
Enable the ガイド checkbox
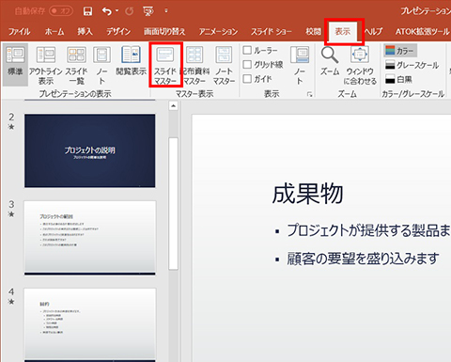(247, 78)
